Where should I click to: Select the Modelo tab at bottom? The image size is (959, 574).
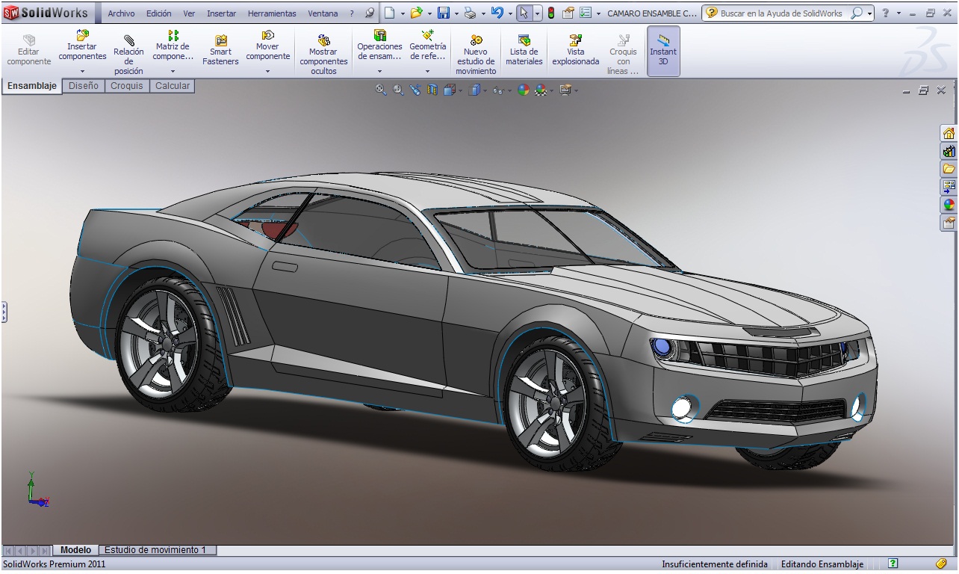pyautogui.click(x=75, y=550)
